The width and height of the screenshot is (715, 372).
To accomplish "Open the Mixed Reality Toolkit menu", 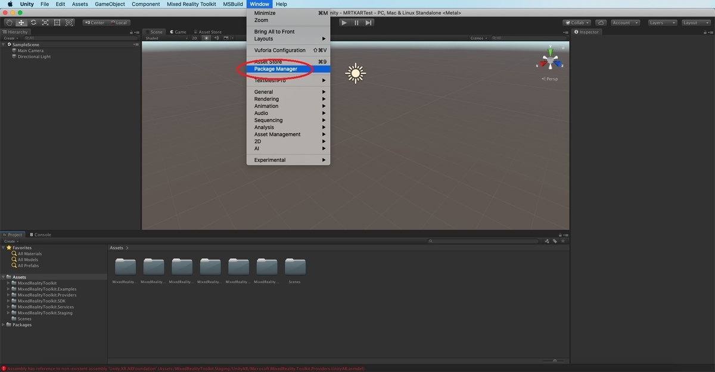I will [191, 4].
